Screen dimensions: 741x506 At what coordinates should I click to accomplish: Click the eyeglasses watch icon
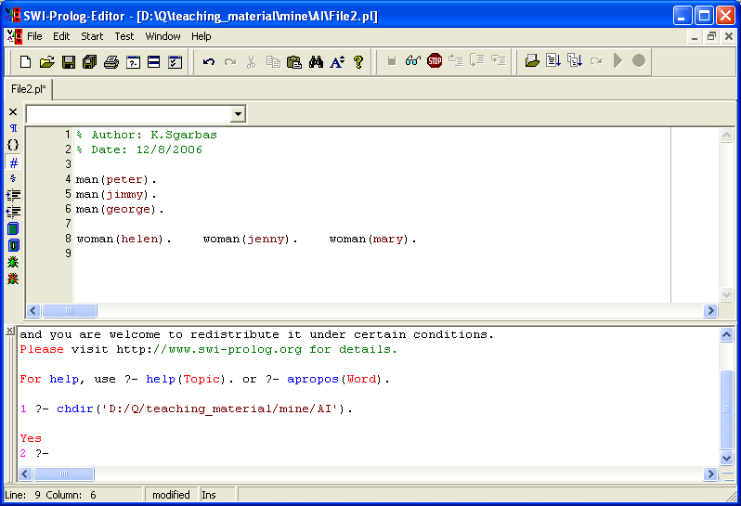click(x=412, y=60)
